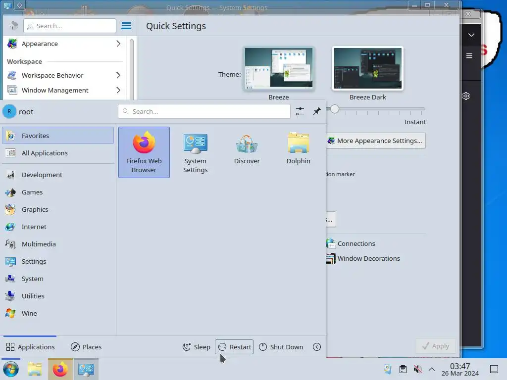Viewport: 507px width, 380px height.
Task: Show All Applications list
Action: click(x=58, y=153)
